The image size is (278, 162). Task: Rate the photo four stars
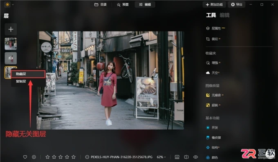click(x=67, y=157)
